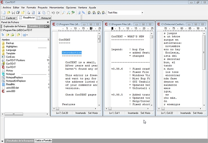Open Find with magnifier icon
The width and height of the screenshot is (208, 143).
(64, 13)
